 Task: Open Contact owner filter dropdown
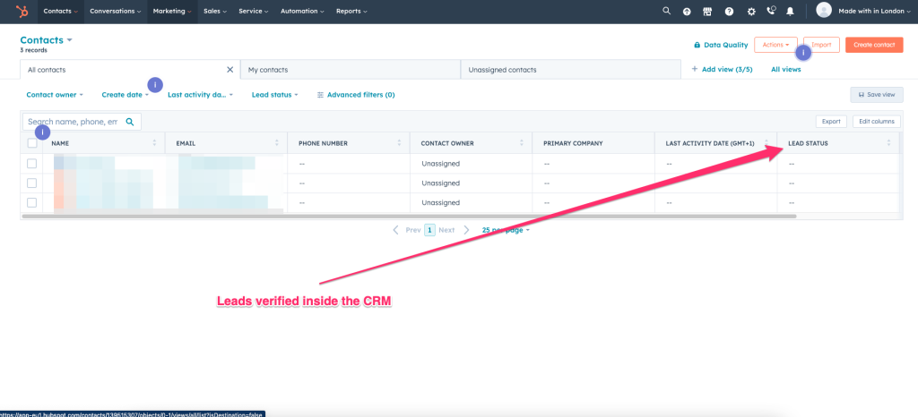click(55, 95)
